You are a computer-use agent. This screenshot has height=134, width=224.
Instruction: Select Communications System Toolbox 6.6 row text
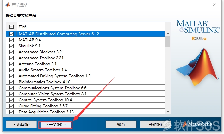coord(53,88)
